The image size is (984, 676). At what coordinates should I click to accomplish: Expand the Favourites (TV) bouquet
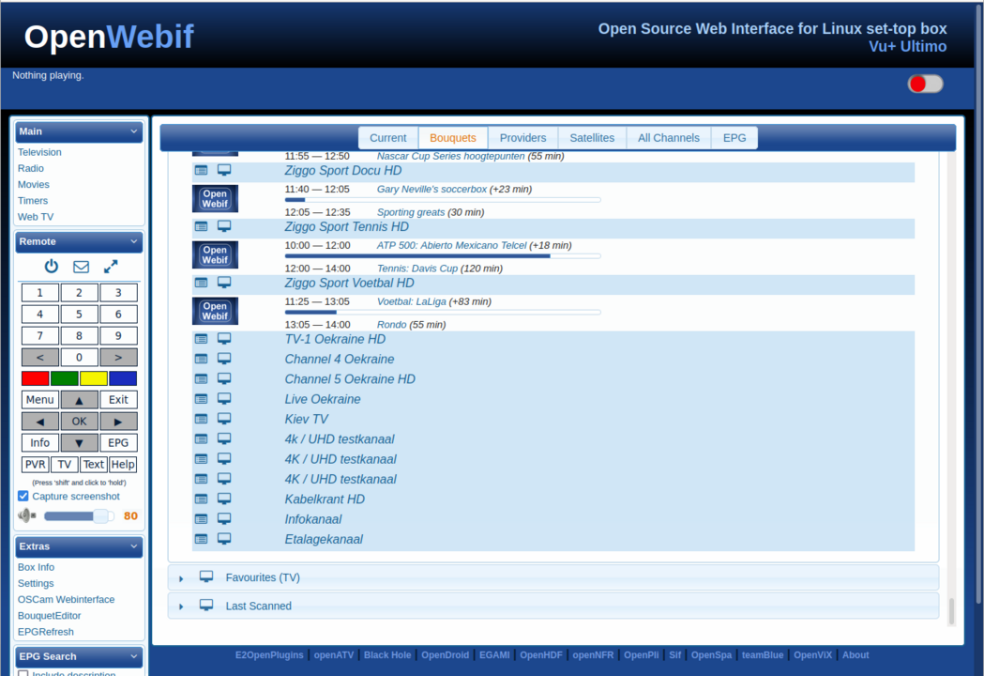click(x=180, y=577)
